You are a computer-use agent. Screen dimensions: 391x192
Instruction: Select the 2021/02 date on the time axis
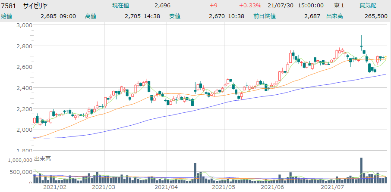pos(55,188)
